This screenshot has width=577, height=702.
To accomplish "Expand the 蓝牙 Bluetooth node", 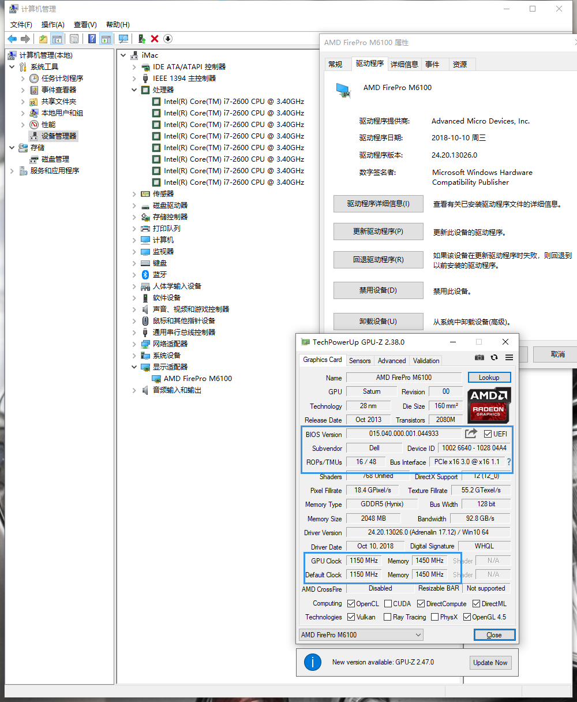I will (x=134, y=275).
